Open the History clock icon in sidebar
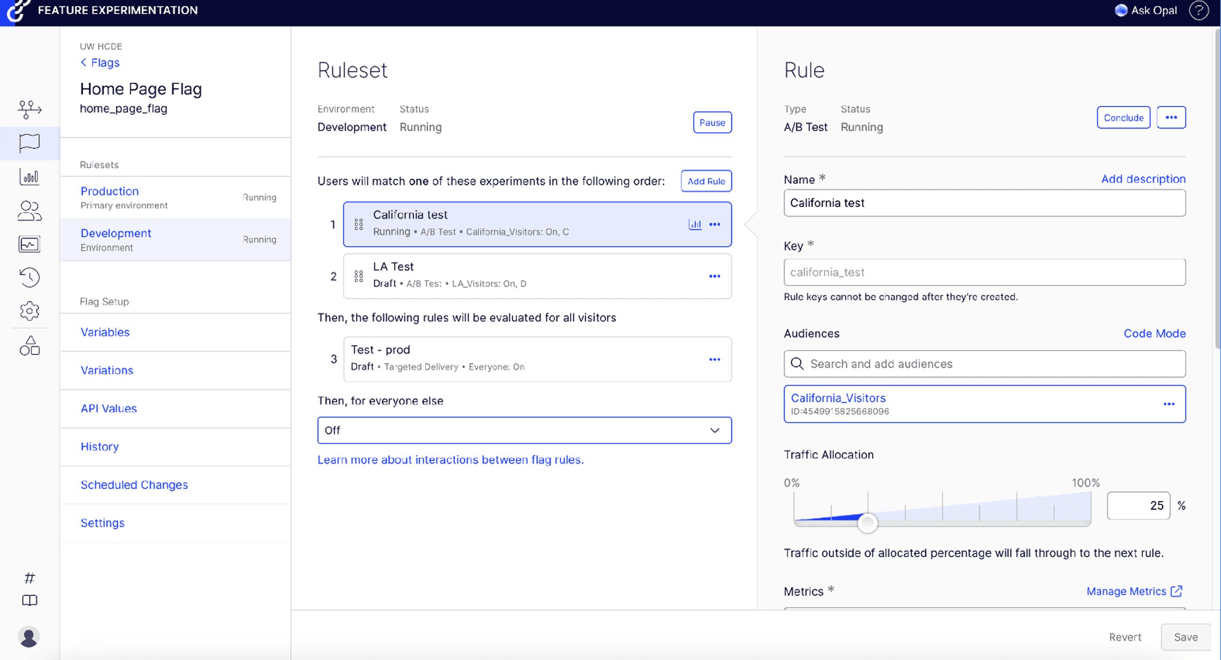Image resolution: width=1221 pixels, height=660 pixels. (29, 277)
